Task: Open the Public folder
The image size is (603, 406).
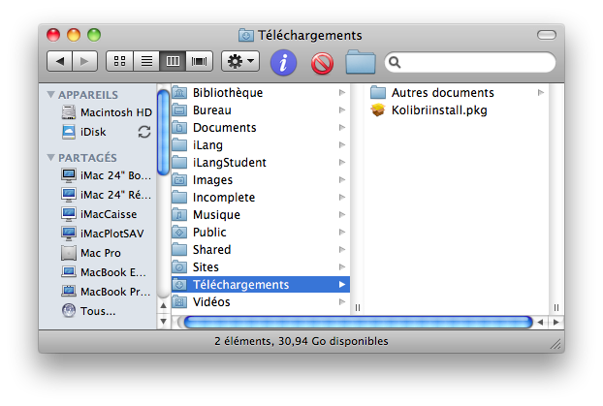Action: click(x=261, y=232)
